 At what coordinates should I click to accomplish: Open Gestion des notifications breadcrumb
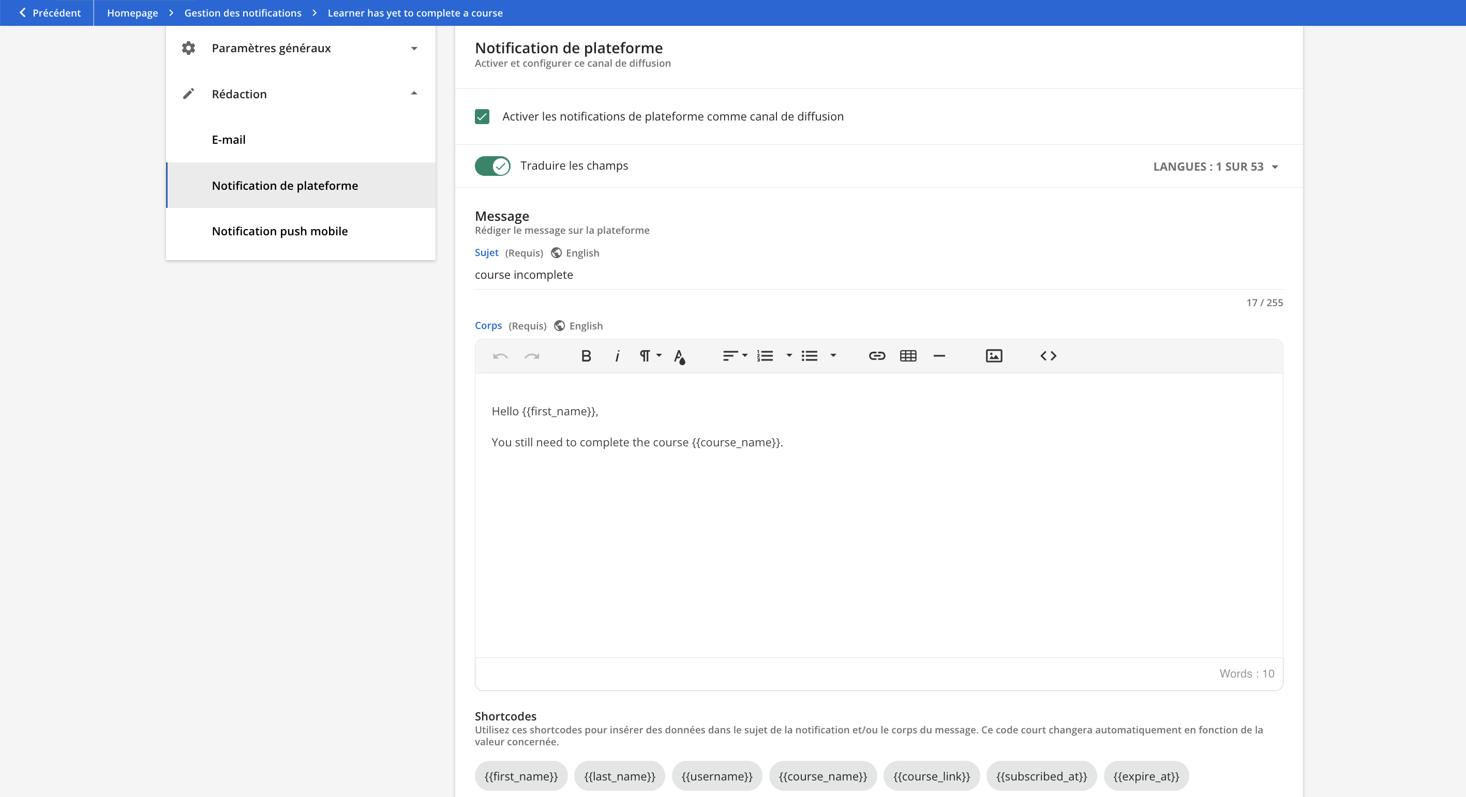coord(243,12)
